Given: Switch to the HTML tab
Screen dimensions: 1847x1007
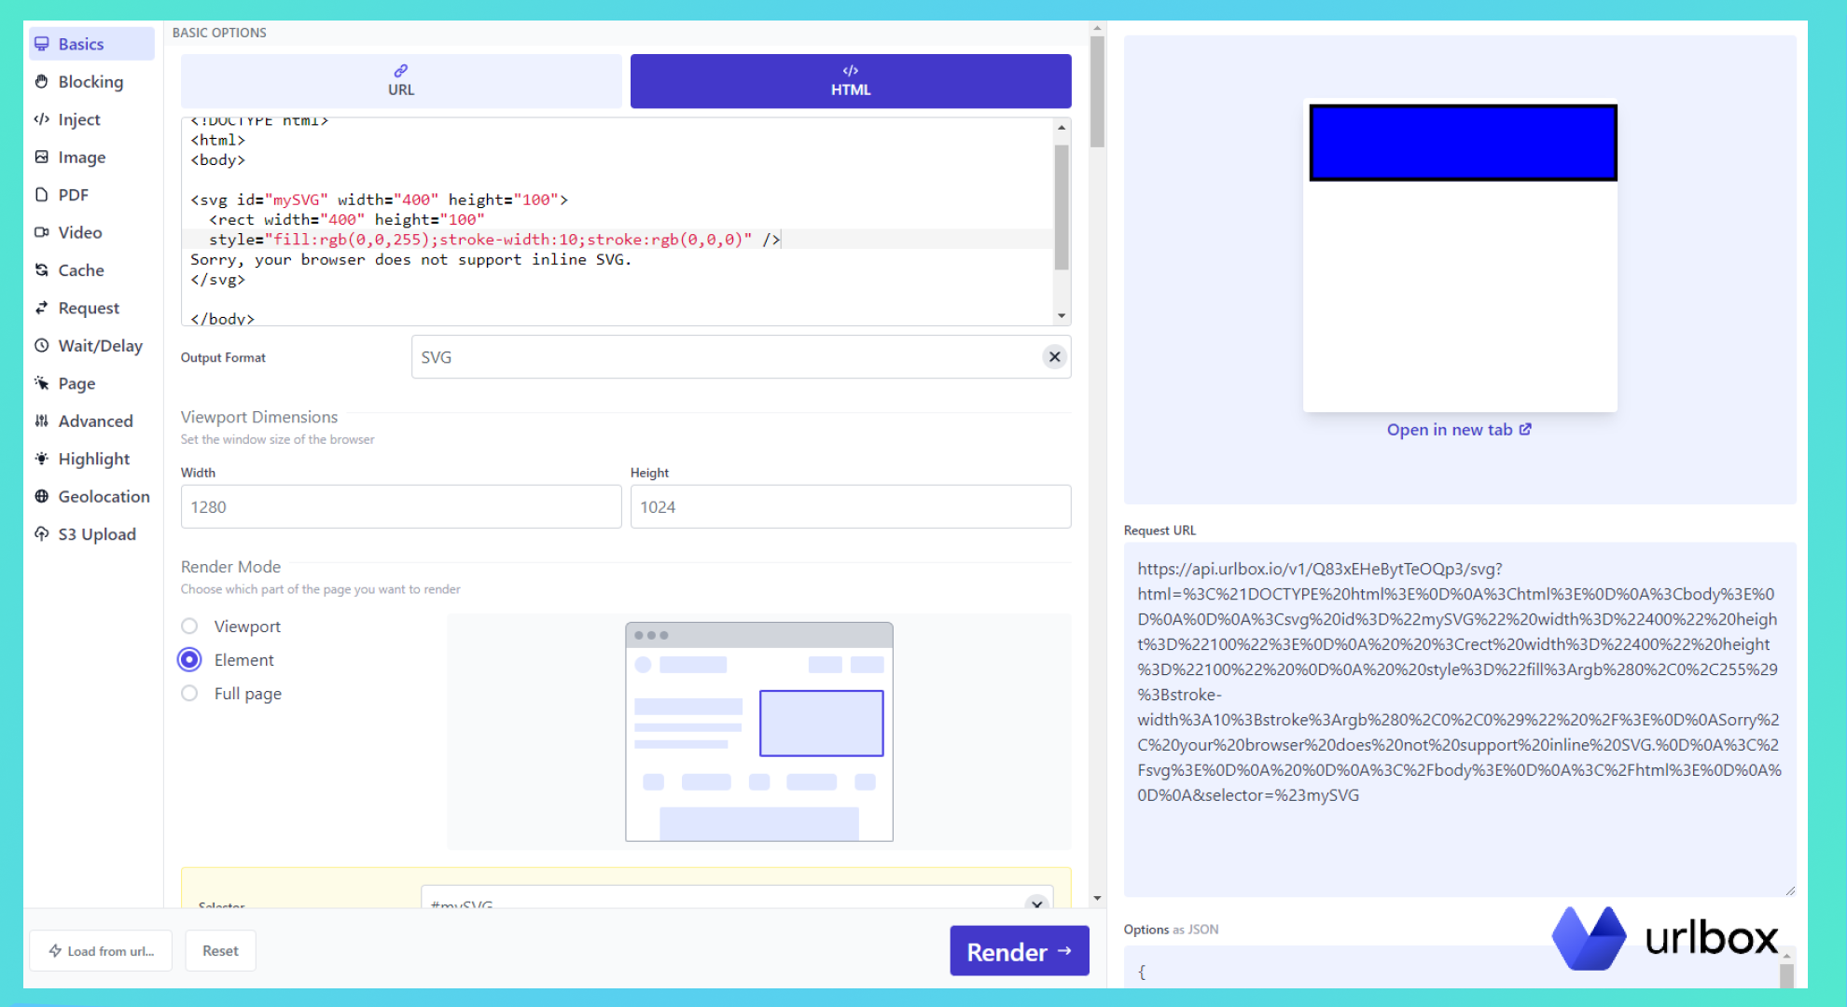Looking at the screenshot, I should pos(850,81).
